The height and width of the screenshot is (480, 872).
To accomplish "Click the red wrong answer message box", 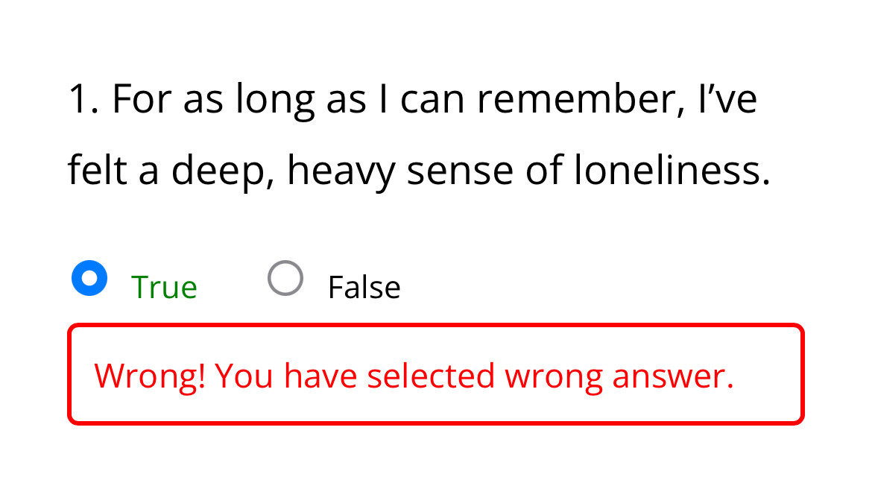I will click(x=436, y=374).
